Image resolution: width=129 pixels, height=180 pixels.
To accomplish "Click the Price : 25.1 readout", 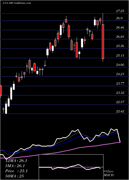I will [16, 171].
